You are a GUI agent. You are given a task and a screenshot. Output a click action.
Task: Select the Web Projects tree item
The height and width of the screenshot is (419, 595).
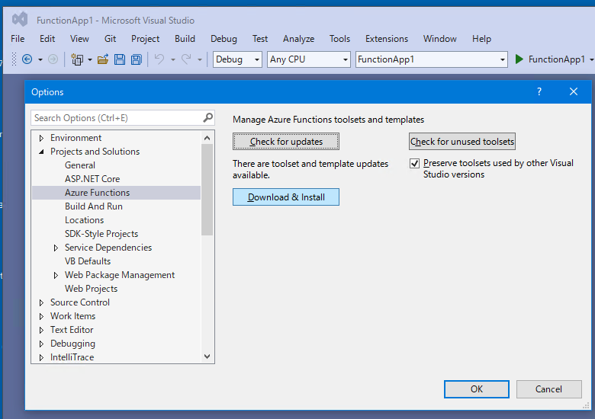[91, 289]
